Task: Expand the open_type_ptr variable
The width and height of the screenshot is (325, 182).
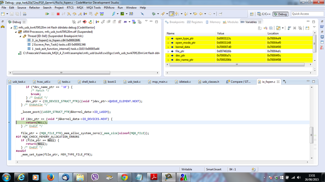Action: [168, 39]
